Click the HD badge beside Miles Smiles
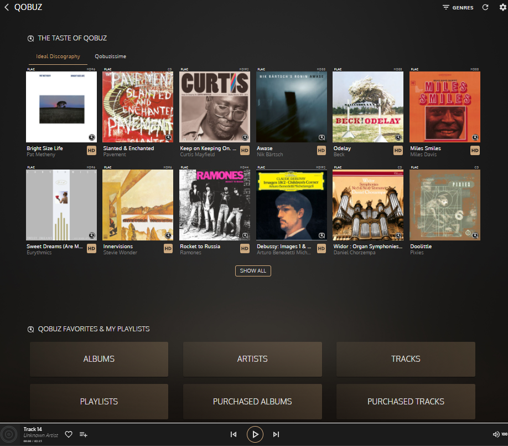 (475, 151)
